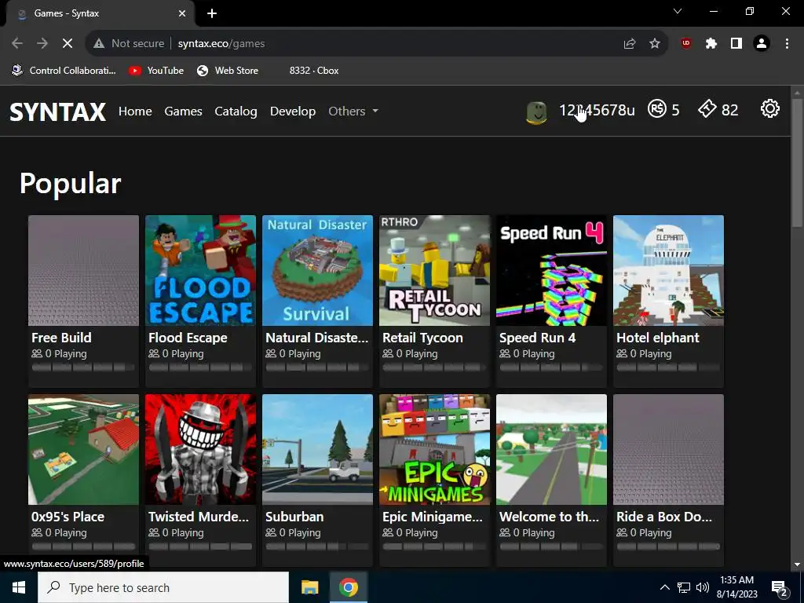Expand the Others dropdown menu
This screenshot has height=603, width=804.
[x=353, y=111]
